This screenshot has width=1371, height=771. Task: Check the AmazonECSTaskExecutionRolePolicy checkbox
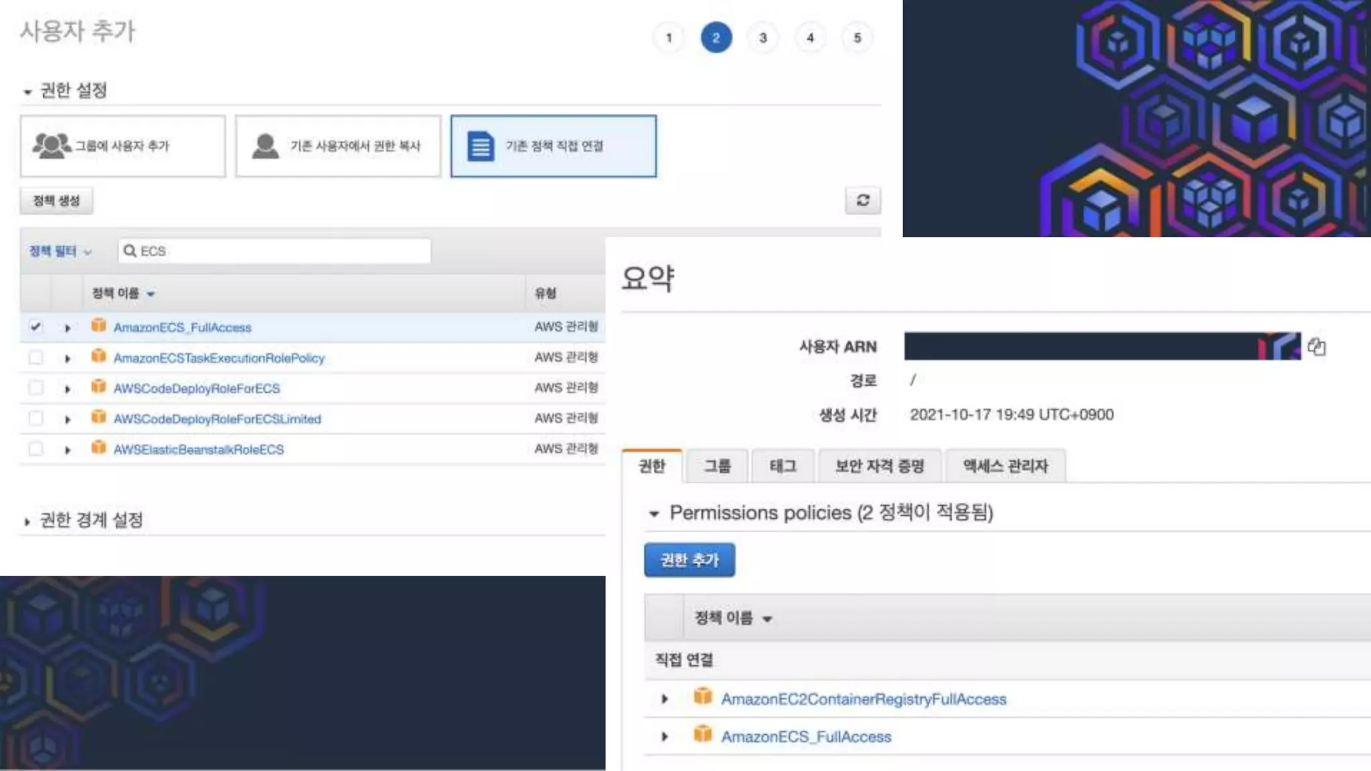pyautogui.click(x=35, y=357)
